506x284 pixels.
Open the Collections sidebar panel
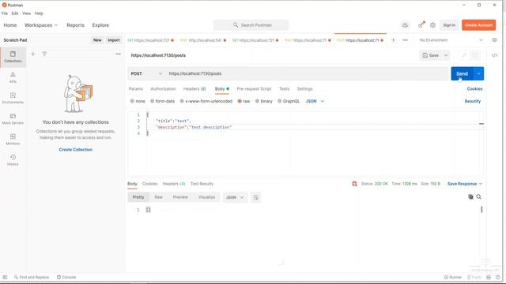(13, 57)
